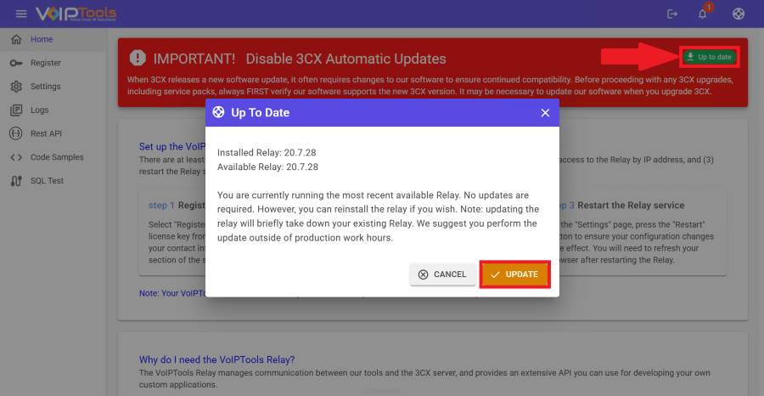Click the green Up to date button
The width and height of the screenshot is (764, 396).
(709, 57)
